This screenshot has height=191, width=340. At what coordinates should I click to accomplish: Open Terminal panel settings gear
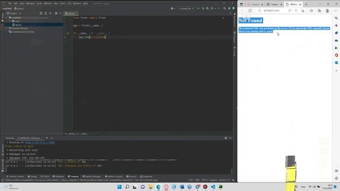[226, 138]
